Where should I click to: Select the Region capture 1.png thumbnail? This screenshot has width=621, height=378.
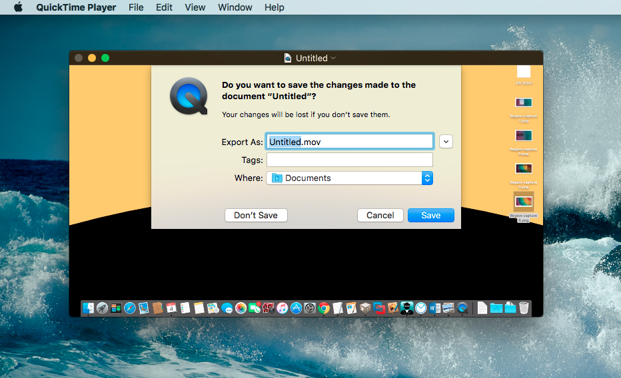click(524, 102)
